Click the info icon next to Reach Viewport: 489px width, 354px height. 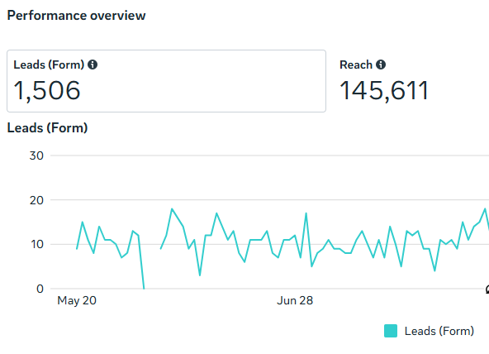click(381, 65)
